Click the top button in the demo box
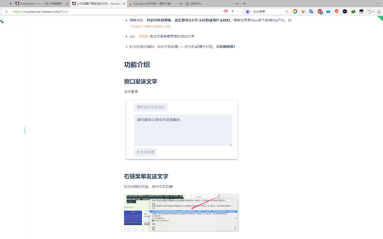The image size is (383, 239). click(x=150, y=107)
